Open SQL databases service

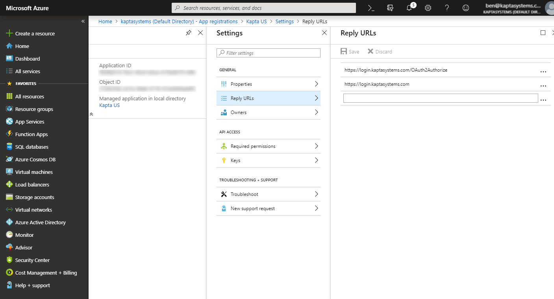click(31, 146)
